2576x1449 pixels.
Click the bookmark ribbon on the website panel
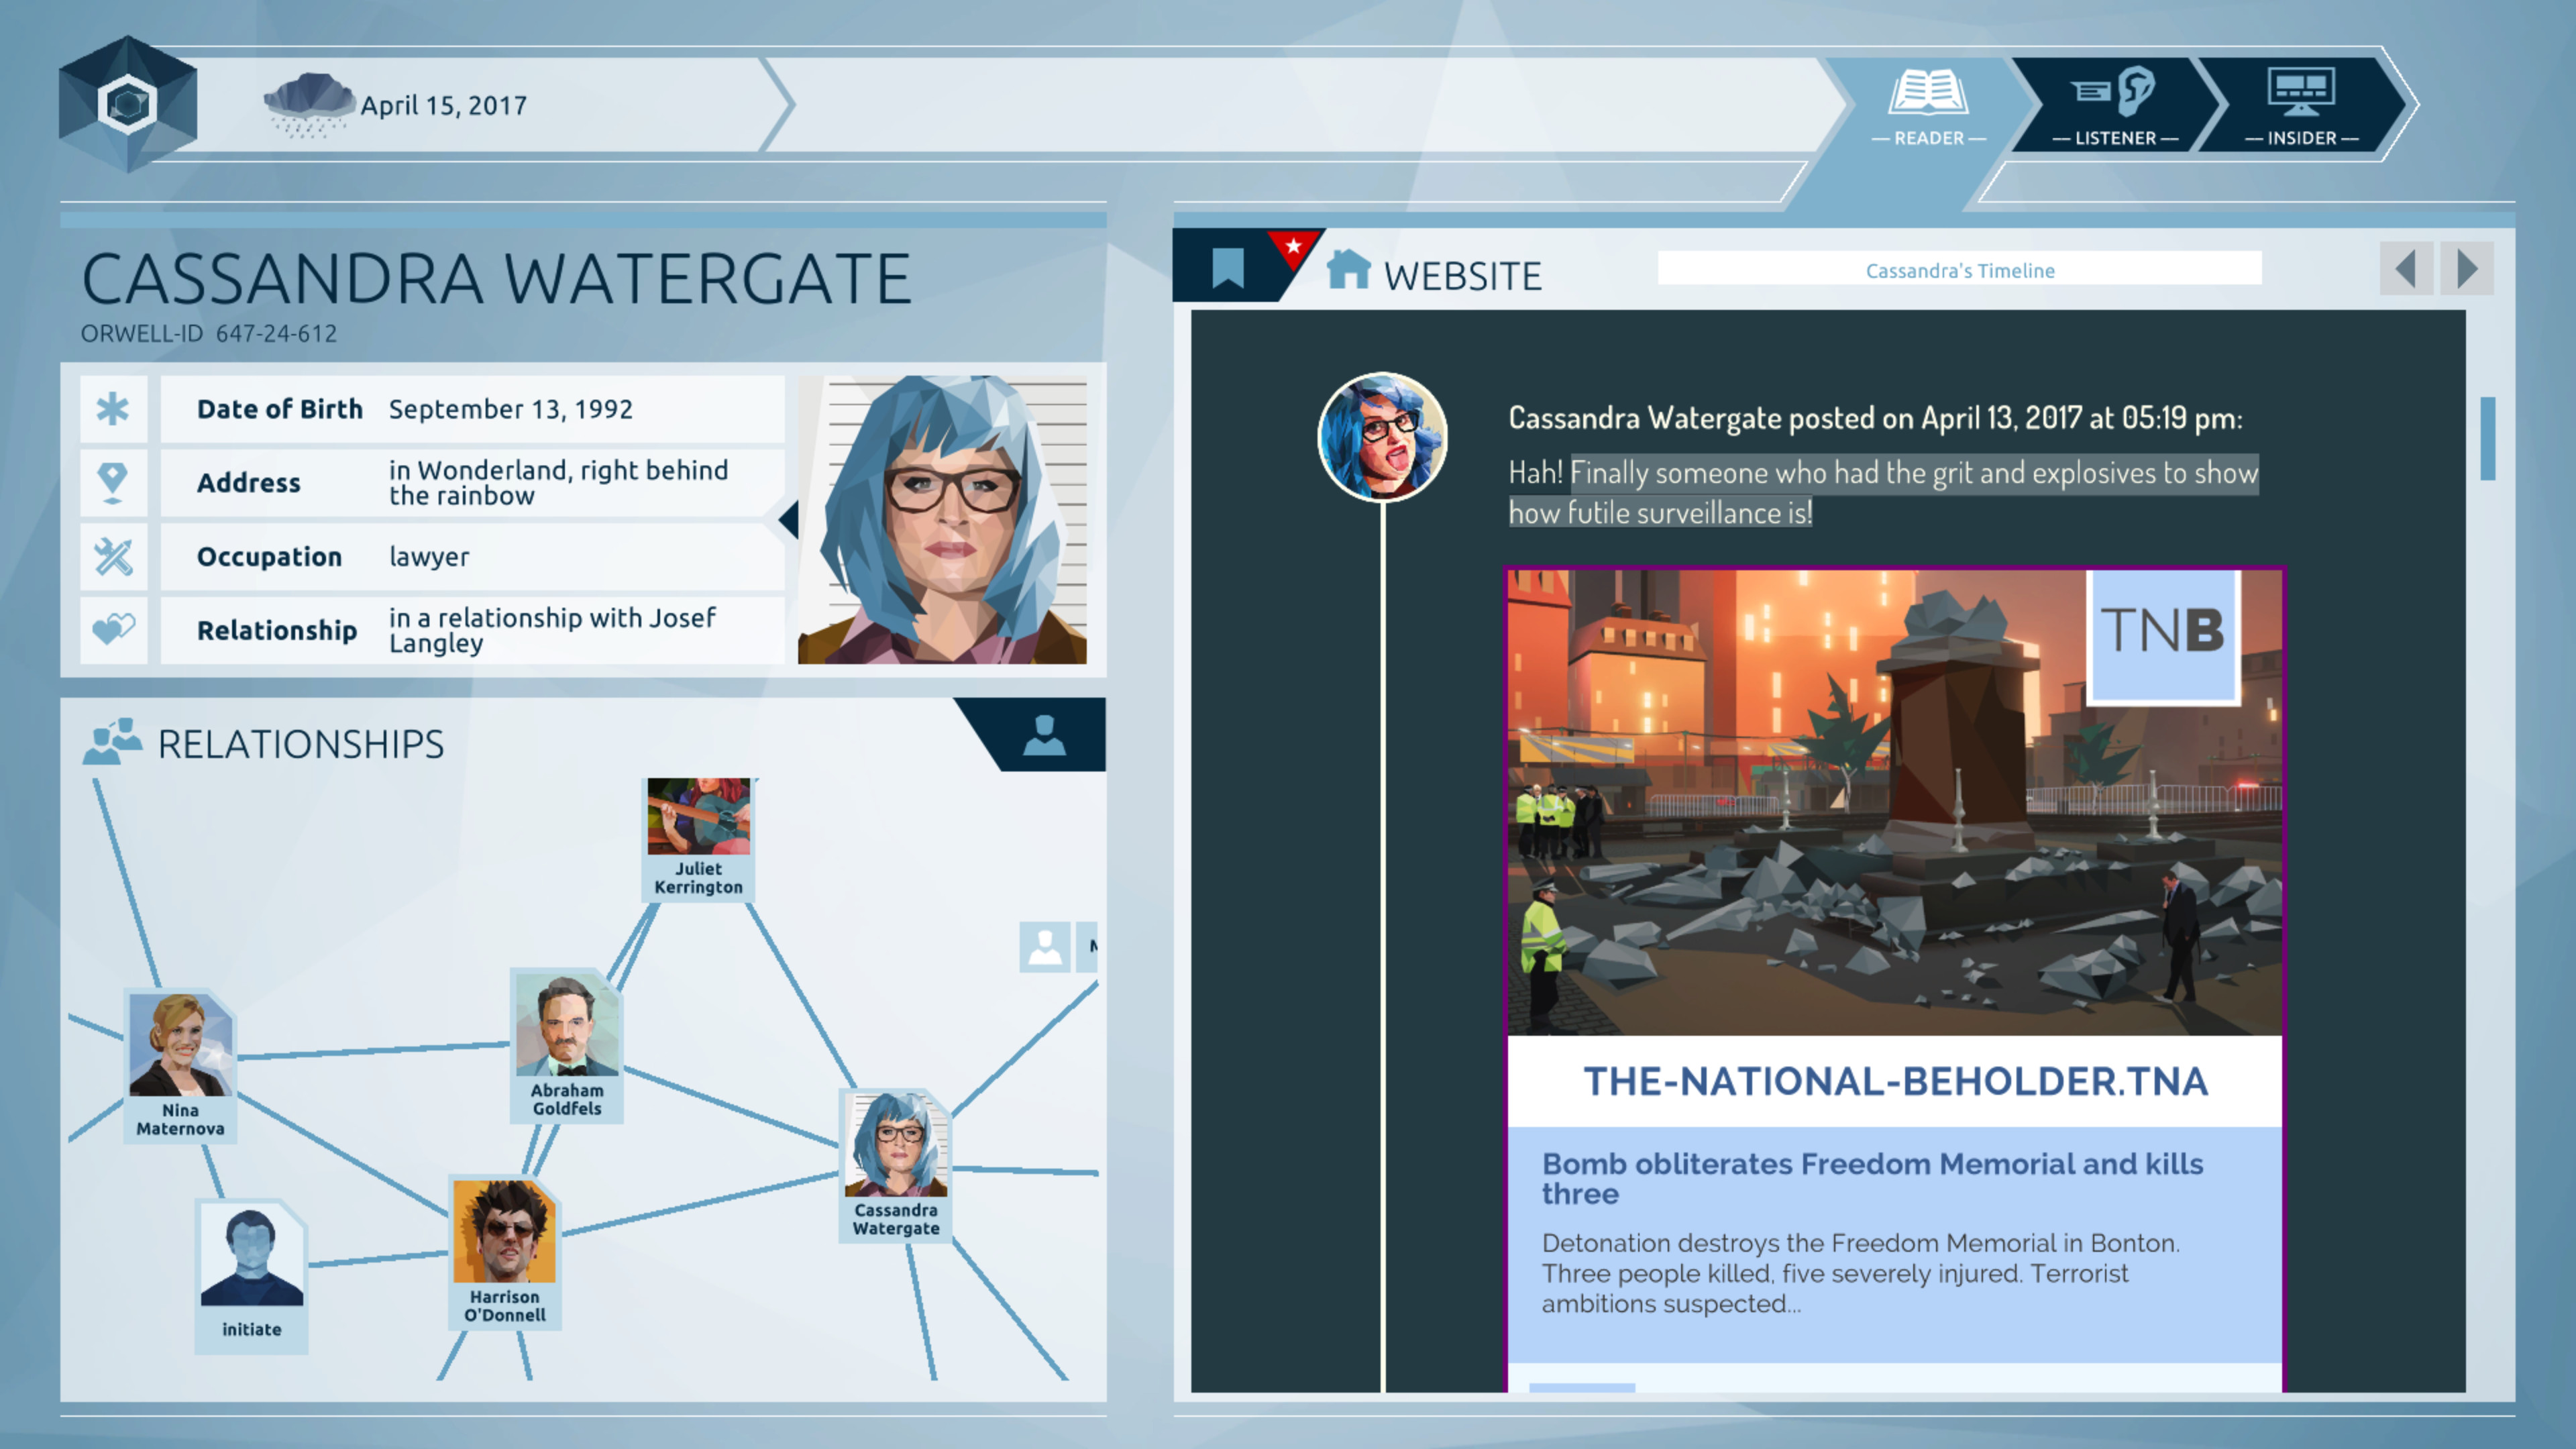[1228, 268]
